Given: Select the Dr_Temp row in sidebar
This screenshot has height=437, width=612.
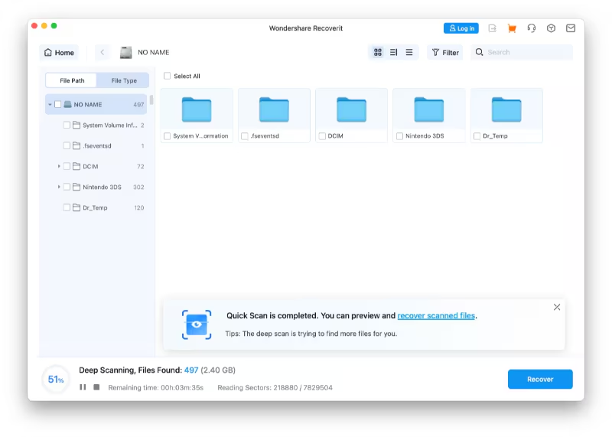Looking at the screenshot, I should [x=96, y=207].
